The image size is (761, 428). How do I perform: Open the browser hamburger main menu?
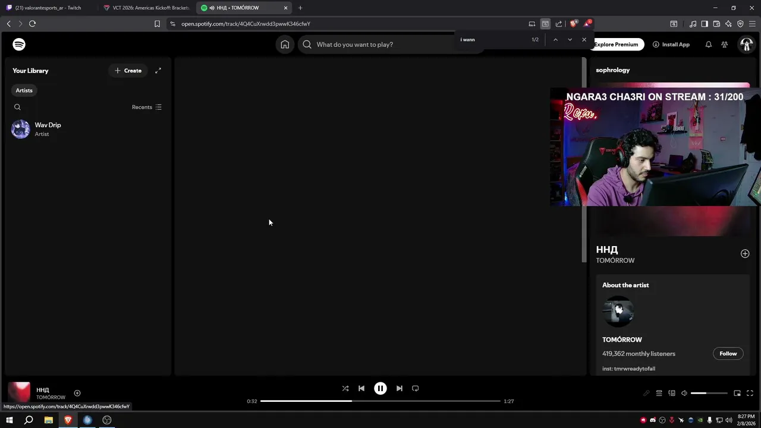(752, 24)
